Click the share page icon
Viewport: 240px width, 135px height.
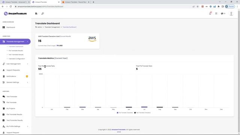coord(193,7)
